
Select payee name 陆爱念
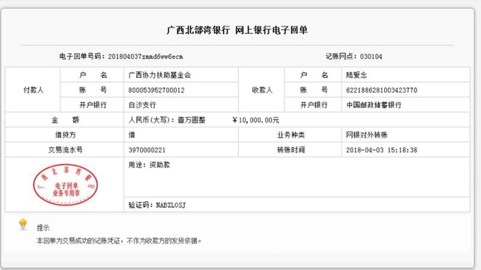(357, 75)
